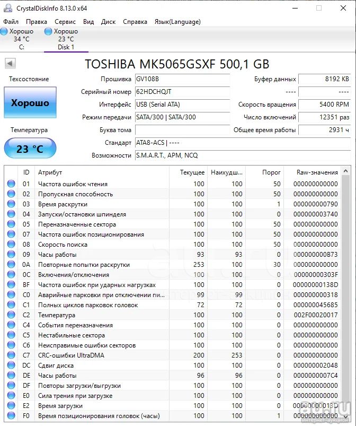The height and width of the screenshot is (426, 356).
Task: Click status icon for Время загрузки E2 row
Action: (11, 405)
